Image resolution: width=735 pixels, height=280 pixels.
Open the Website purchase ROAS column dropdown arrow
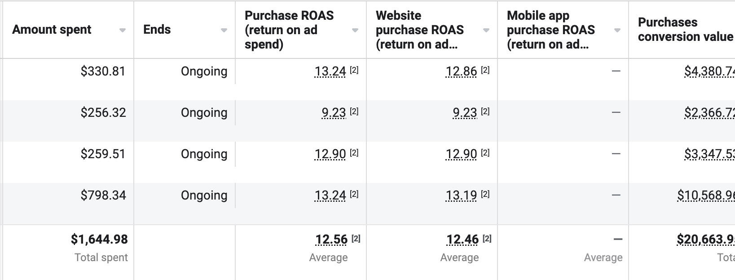486,31
